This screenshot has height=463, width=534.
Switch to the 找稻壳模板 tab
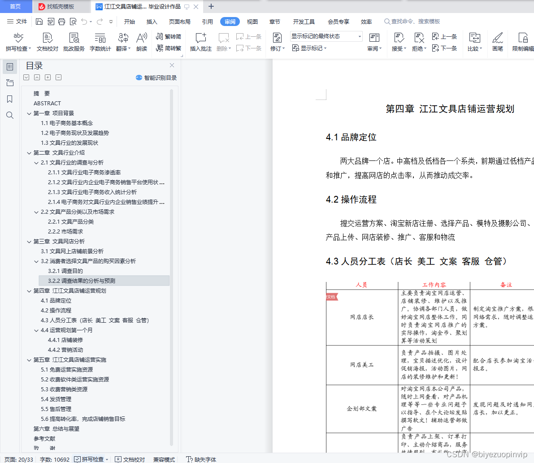(x=61, y=6)
